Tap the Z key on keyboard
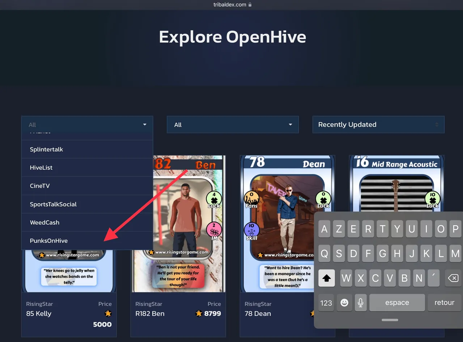This screenshot has height=342, width=463. (339, 229)
